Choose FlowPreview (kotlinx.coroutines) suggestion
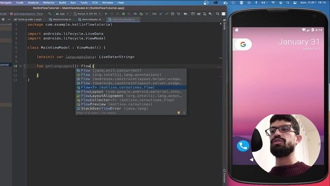Screen dimensions: 330x186 point(131,104)
